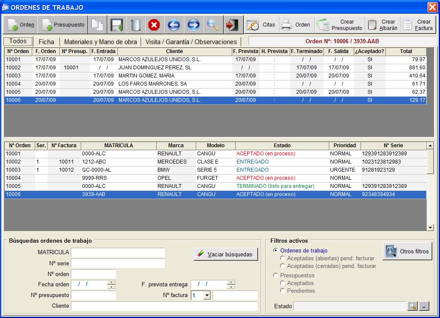Image resolution: width=440 pixels, height=318 pixels.
Task: Click Crear Presupuesto toolbar button
Action: [x=340, y=25]
